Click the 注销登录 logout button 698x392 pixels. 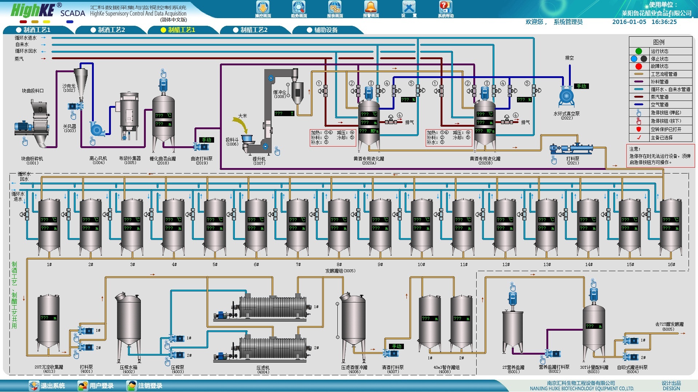tap(145, 385)
